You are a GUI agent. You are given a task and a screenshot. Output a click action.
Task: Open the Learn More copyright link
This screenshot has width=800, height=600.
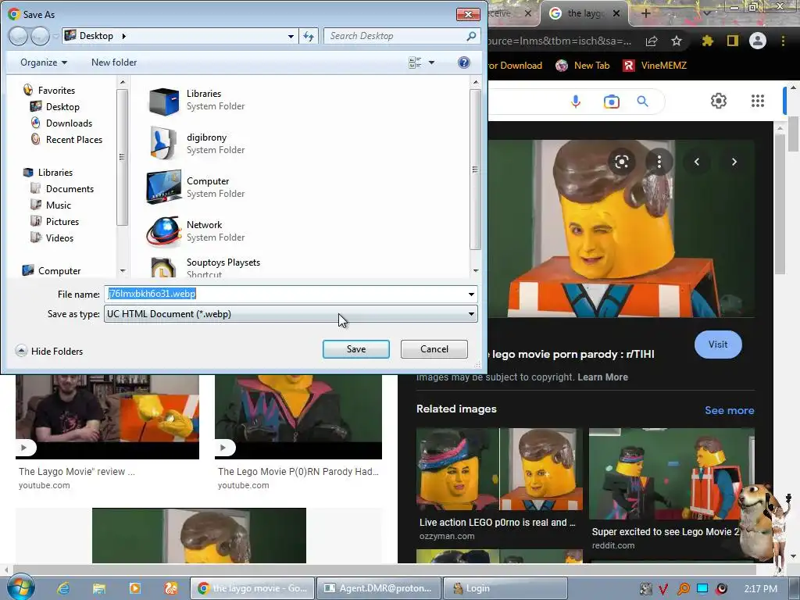pyautogui.click(x=602, y=377)
